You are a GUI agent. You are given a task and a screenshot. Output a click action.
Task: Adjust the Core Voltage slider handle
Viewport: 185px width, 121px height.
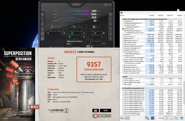[x=48, y=33]
